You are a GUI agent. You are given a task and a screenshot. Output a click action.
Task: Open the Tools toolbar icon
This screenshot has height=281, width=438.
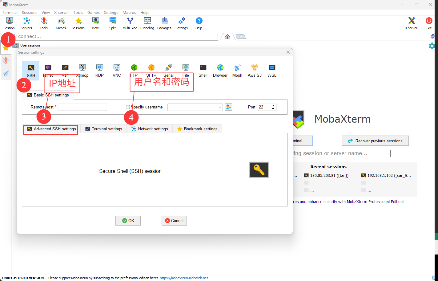44,23
